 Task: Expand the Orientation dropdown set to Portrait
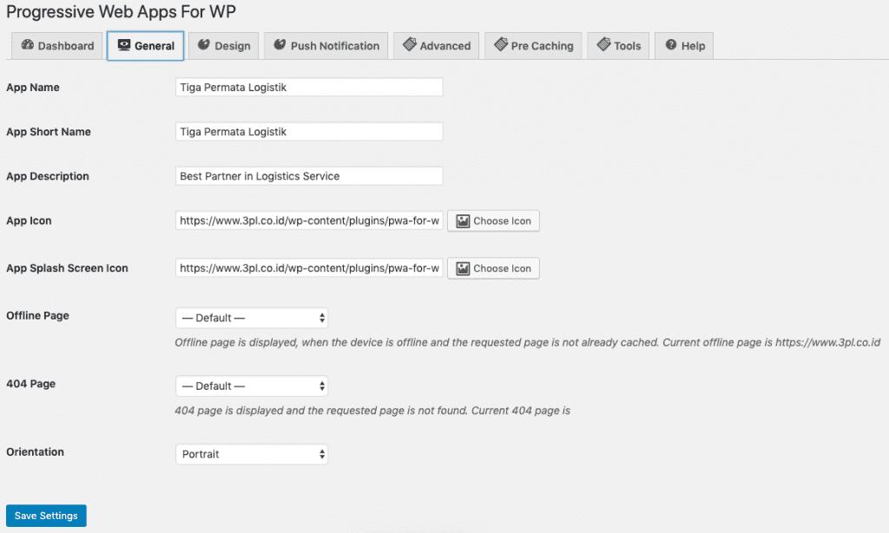click(x=252, y=454)
